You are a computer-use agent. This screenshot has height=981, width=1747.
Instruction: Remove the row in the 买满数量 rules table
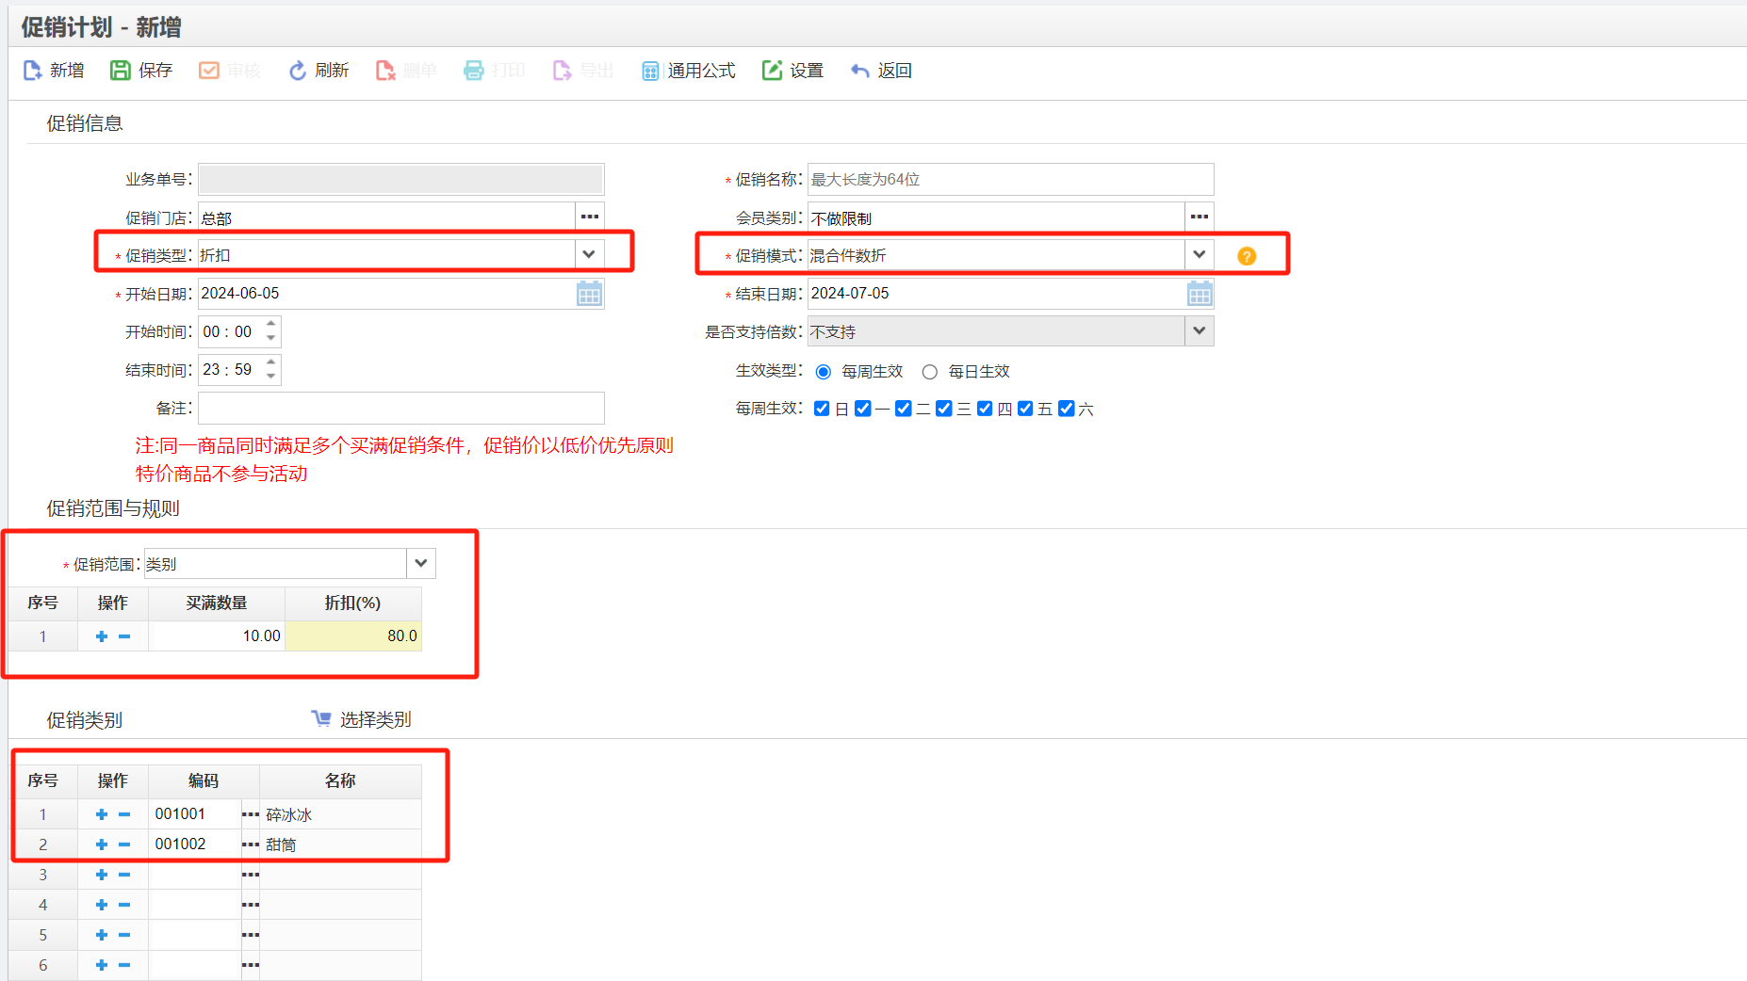pyautogui.click(x=124, y=636)
